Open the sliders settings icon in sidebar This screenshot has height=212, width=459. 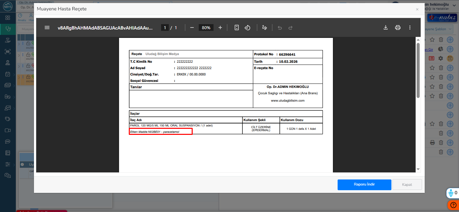click(x=8, y=164)
